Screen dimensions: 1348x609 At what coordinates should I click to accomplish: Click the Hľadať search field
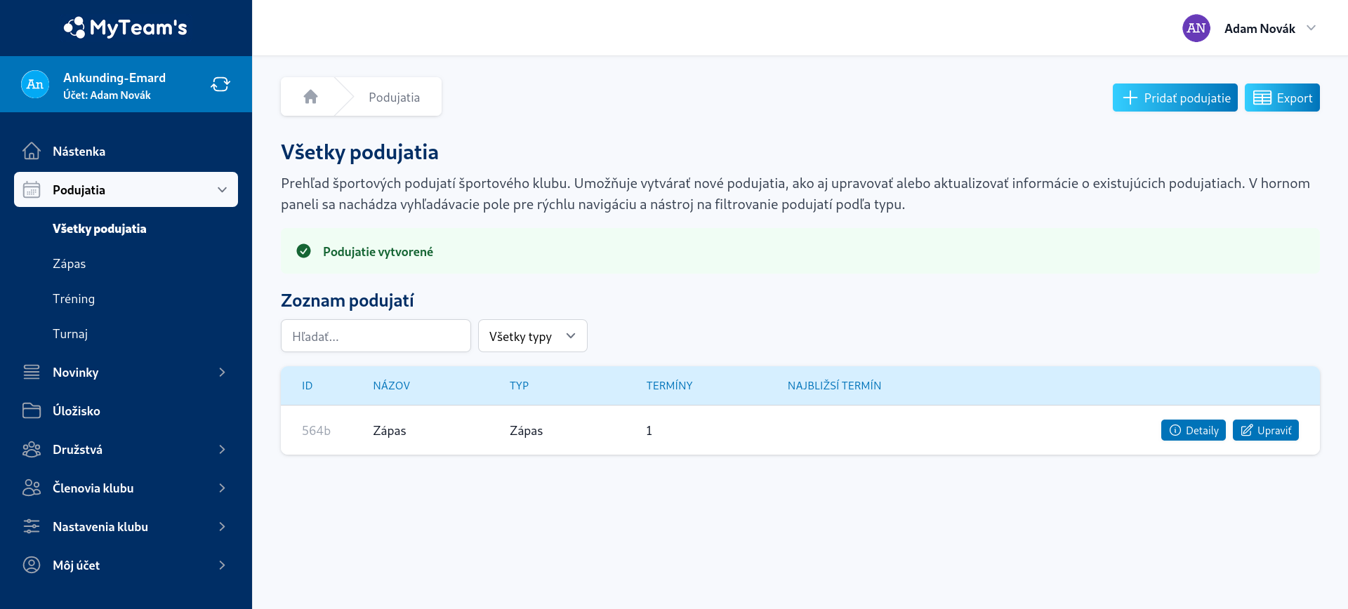click(x=376, y=336)
